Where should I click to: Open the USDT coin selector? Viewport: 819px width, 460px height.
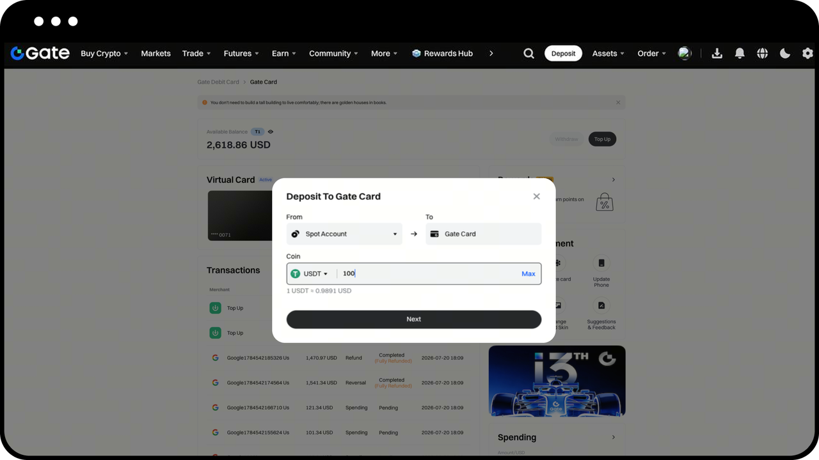coord(309,273)
